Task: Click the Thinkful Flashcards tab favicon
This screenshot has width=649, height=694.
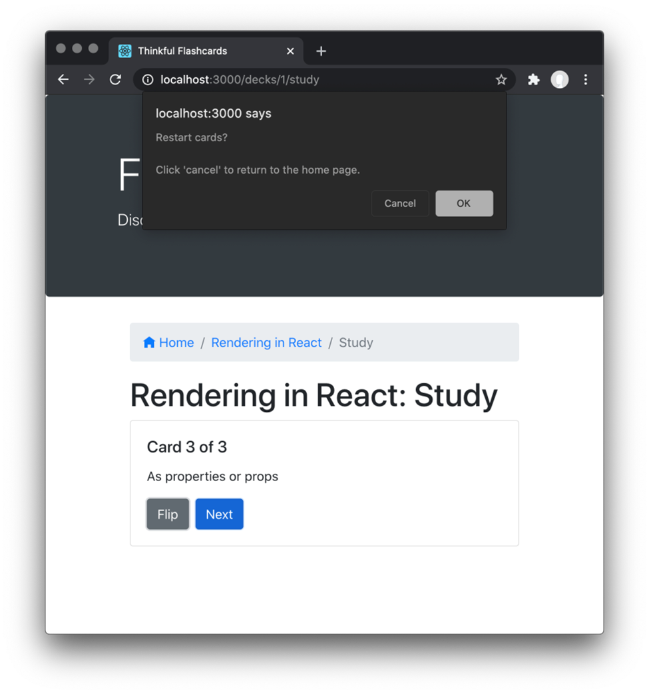Action: (x=124, y=51)
